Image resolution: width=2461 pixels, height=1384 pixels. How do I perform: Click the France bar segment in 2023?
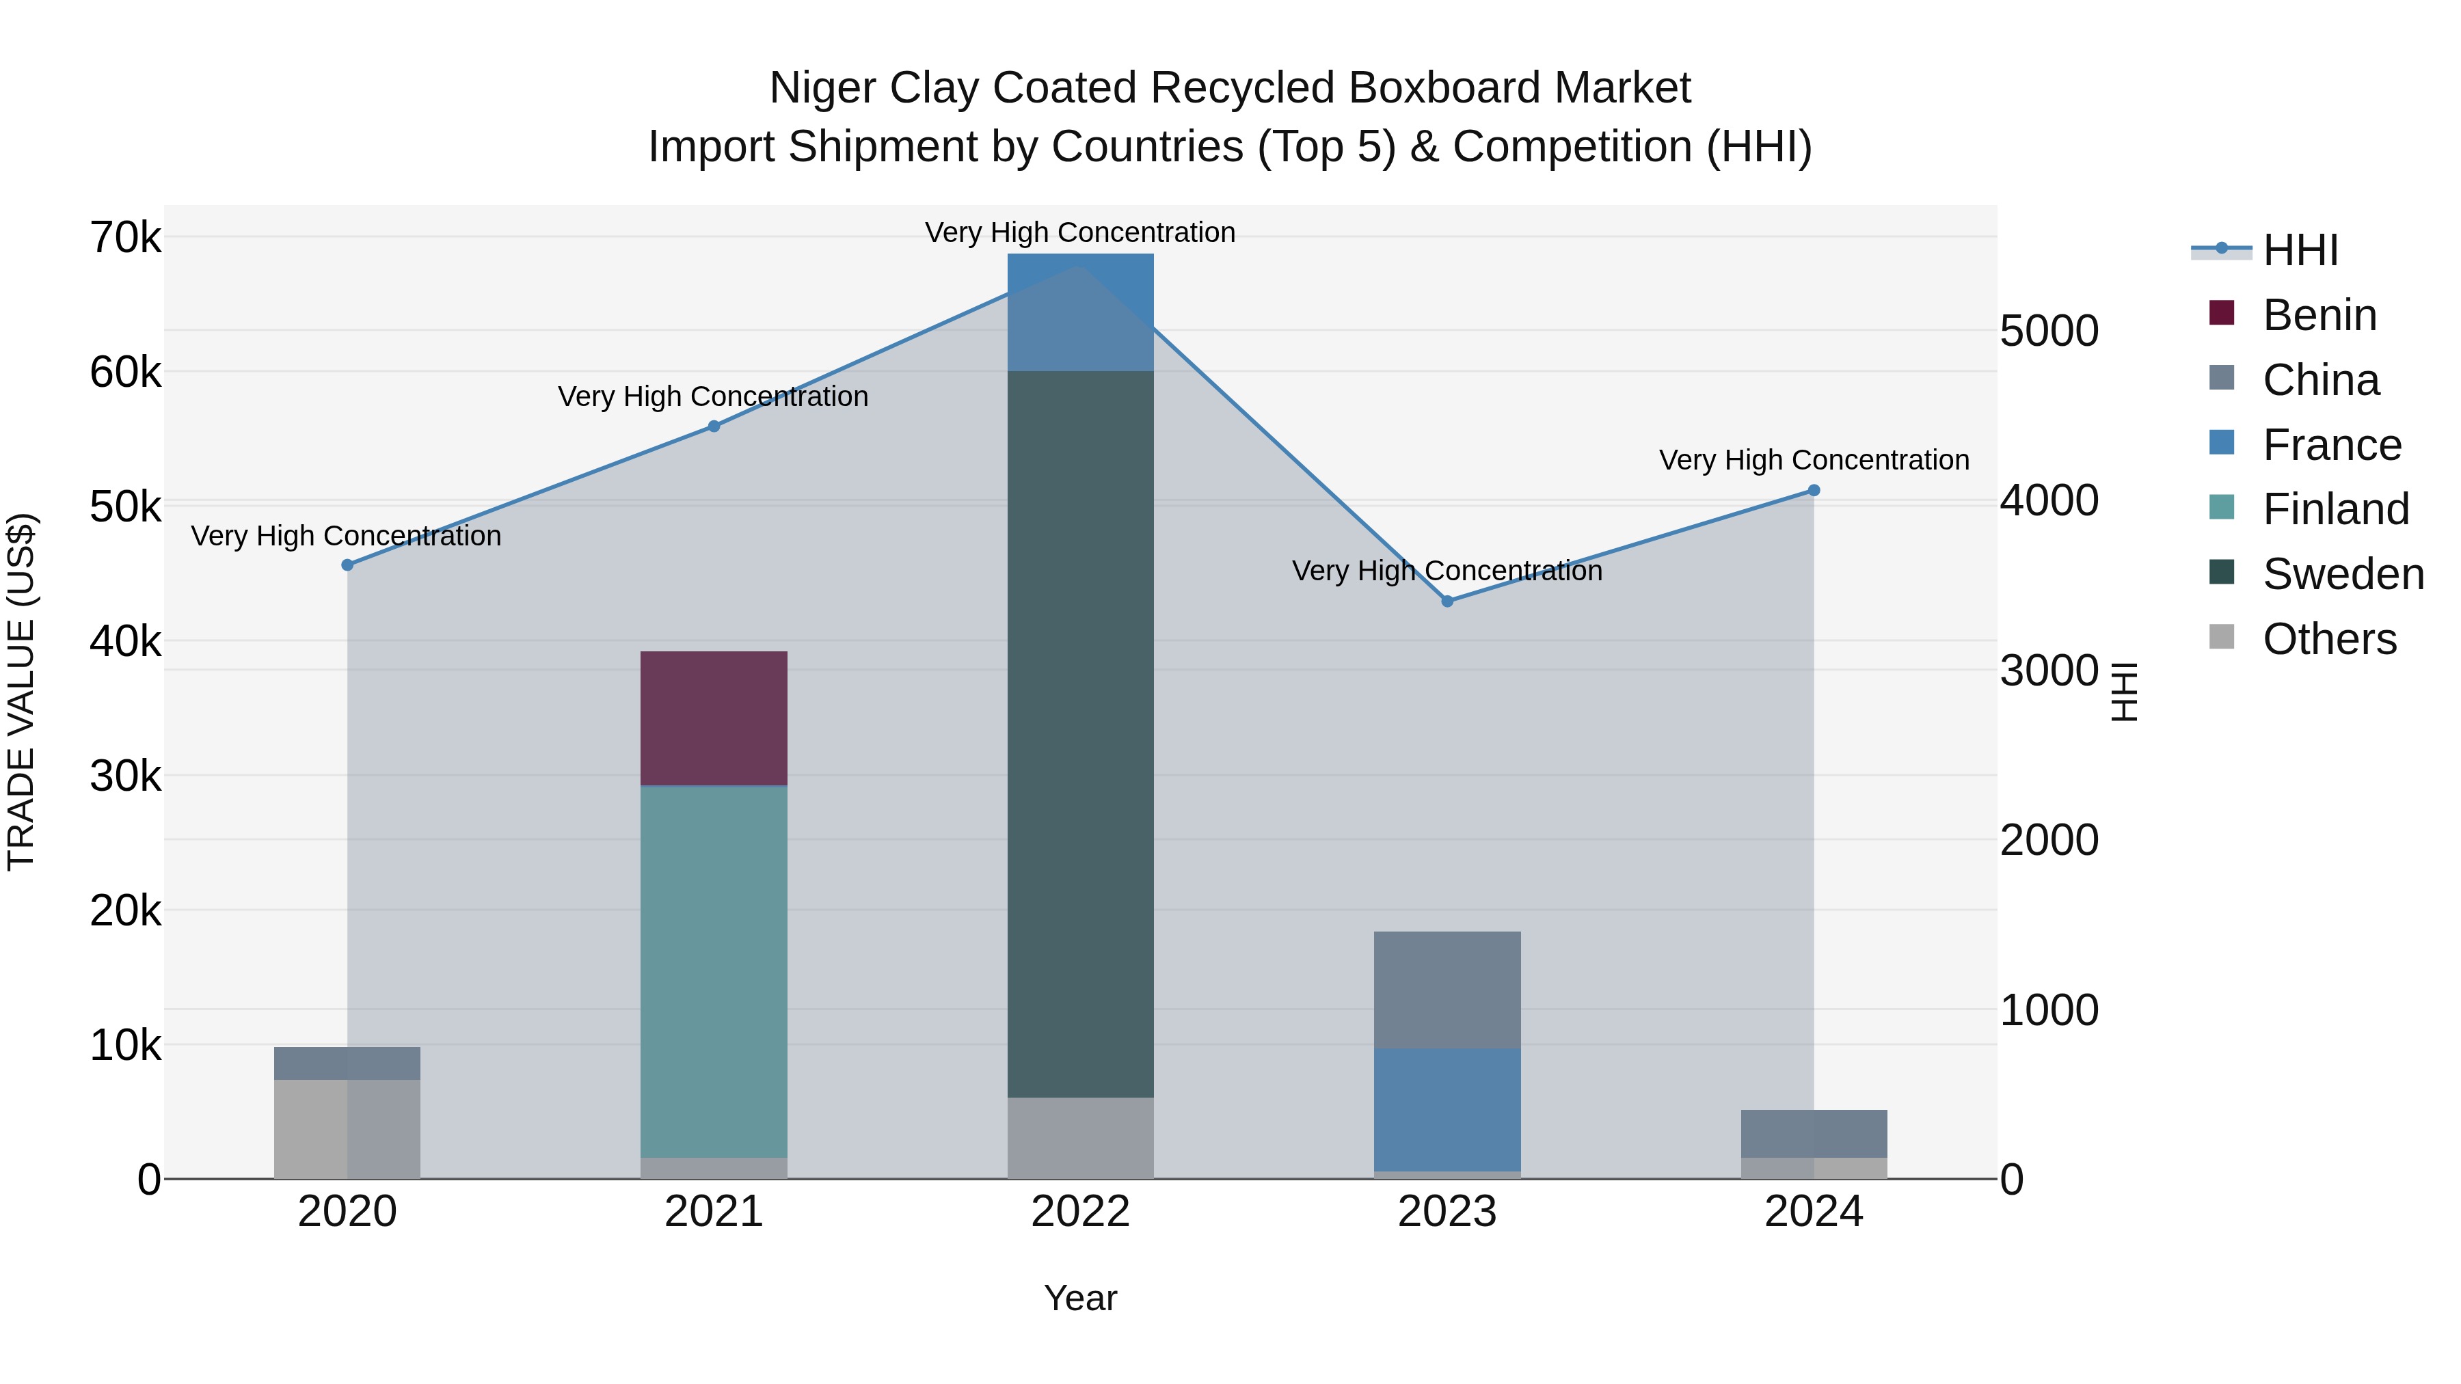(1447, 1110)
